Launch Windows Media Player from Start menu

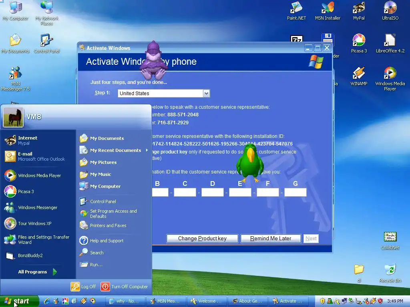pyautogui.click(x=38, y=175)
